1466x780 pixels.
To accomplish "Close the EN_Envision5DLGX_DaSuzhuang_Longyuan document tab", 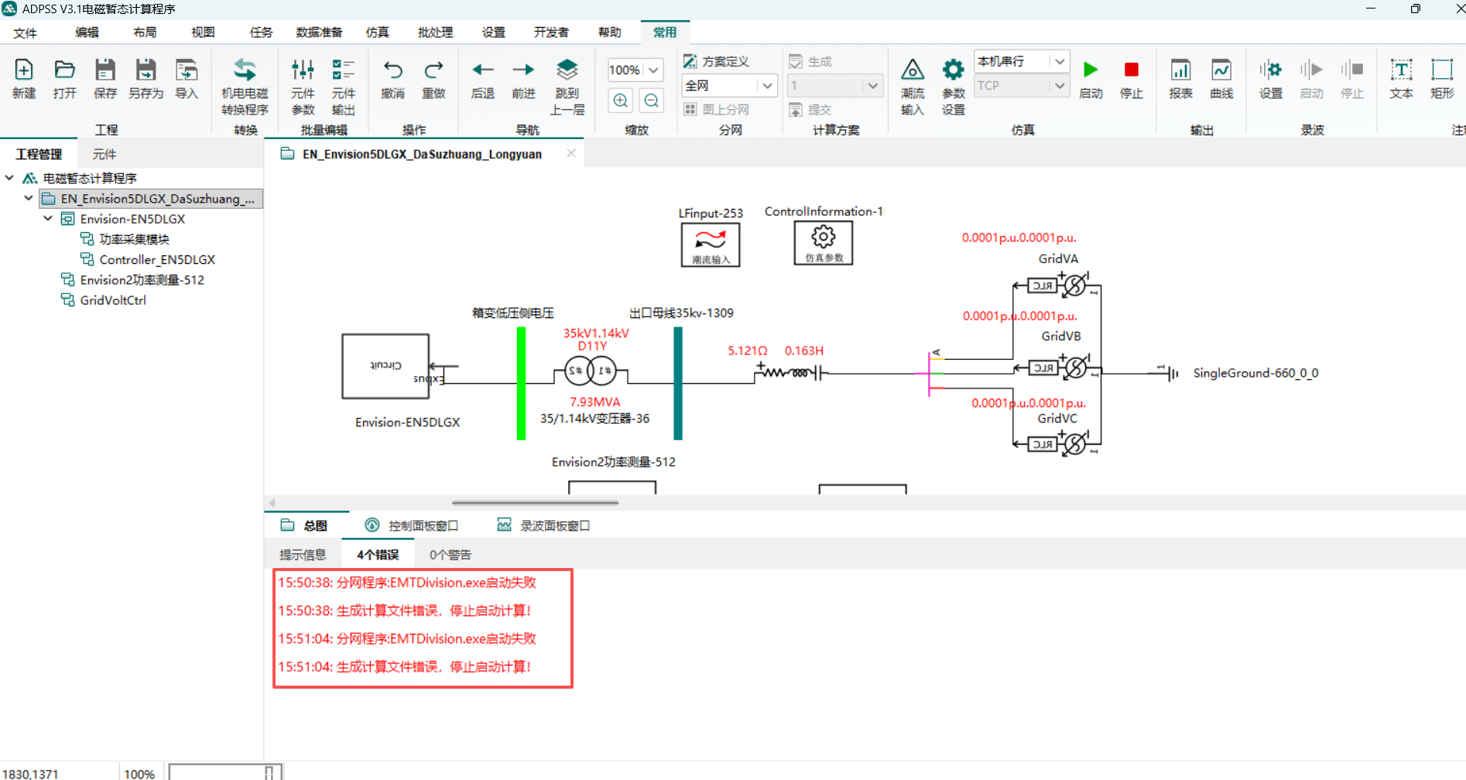I will point(571,153).
